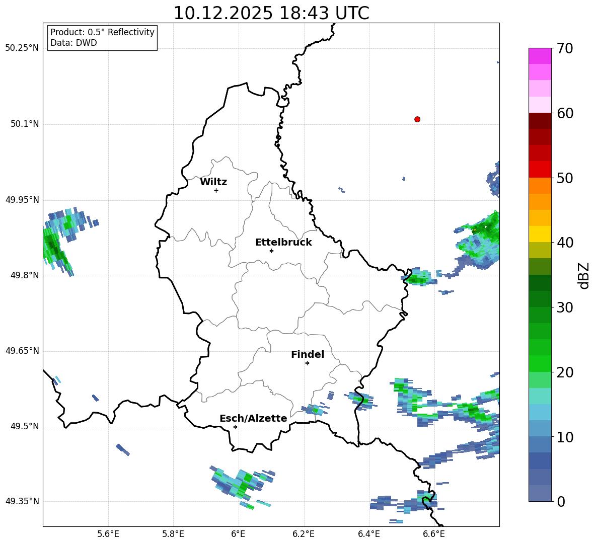The width and height of the screenshot is (596, 544).
Task: Click the Product: 0.5° Reflectivity text
Action: 102,32
